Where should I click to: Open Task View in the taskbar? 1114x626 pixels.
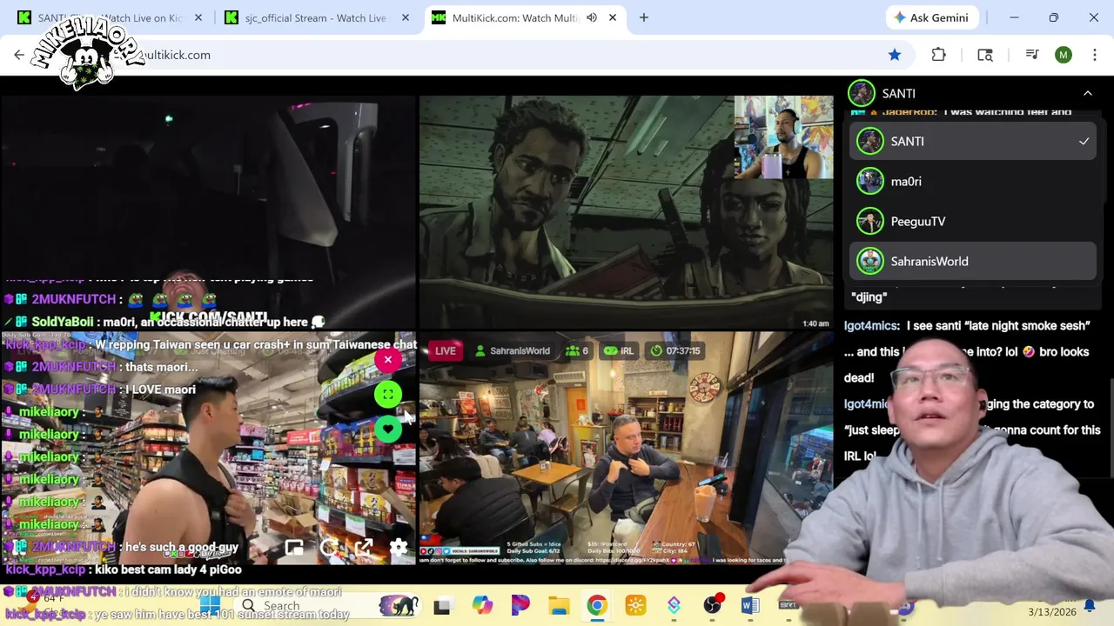click(442, 605)
